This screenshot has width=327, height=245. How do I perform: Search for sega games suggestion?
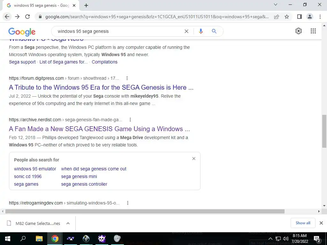26,184
